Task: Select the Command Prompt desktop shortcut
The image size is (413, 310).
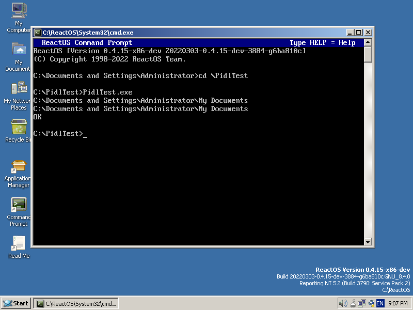Action: [19, 212]
